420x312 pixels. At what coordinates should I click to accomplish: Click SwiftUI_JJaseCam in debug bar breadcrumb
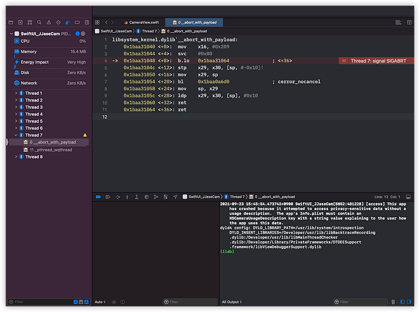[x=202, y=197]
